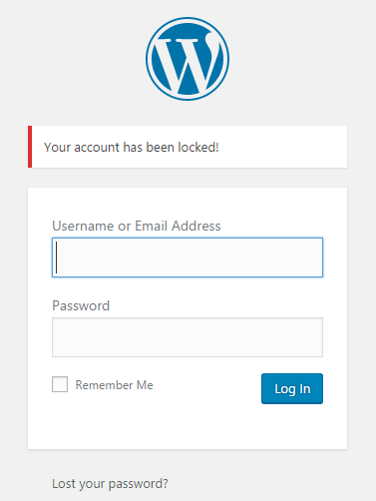The width and height of the screenshot is (376, 501).
Task: Submit the form with Log In
Action: (292, 388)
